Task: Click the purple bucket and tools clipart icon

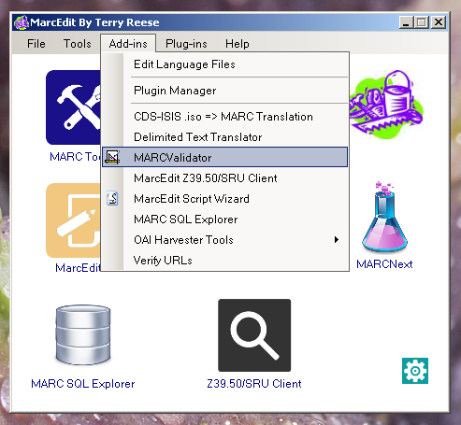Action: point(385,104)
